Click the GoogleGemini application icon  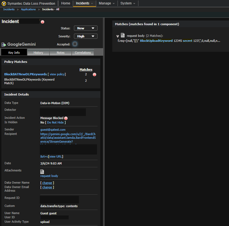[4, 44]
